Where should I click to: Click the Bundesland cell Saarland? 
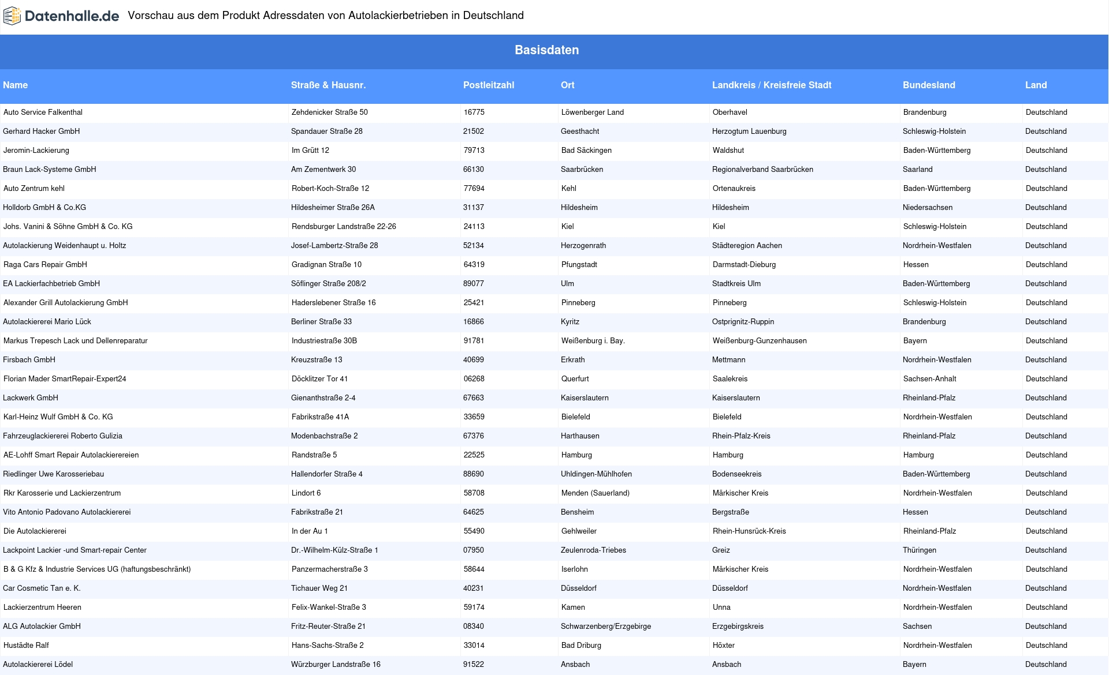918,170
